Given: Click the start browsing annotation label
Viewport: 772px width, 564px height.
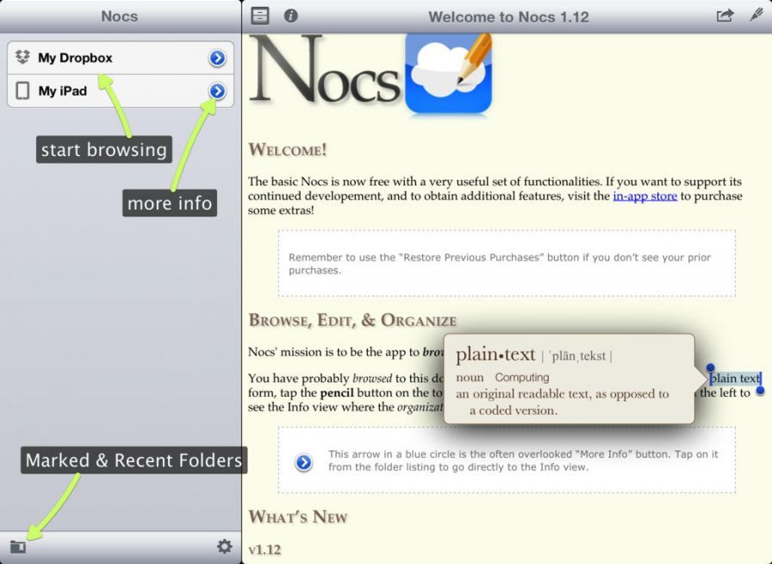Looking at the screenshot, I should [103, 149].
